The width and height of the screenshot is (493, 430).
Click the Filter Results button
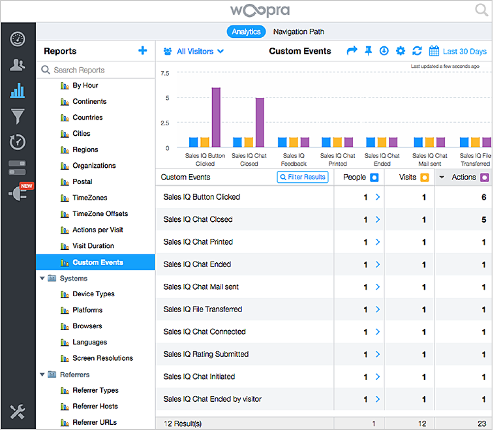click(303, 177)
